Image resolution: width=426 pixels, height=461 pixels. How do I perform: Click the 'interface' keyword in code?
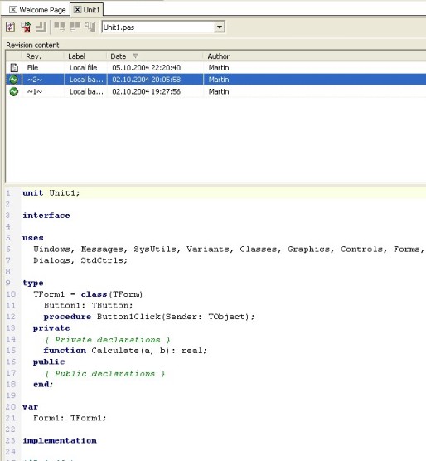point(46,216)
